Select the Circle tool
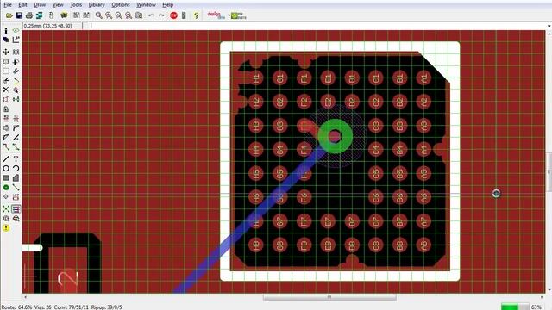Viewport: 552px width, 310px height. 6,169
